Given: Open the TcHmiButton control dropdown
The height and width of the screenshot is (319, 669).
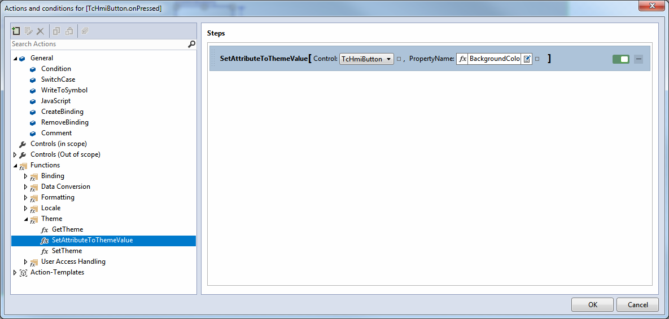Looking at the screenshot, I should click(366, 59).
